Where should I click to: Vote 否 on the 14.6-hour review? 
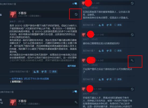pyautogui.click(x=44, y=72)
